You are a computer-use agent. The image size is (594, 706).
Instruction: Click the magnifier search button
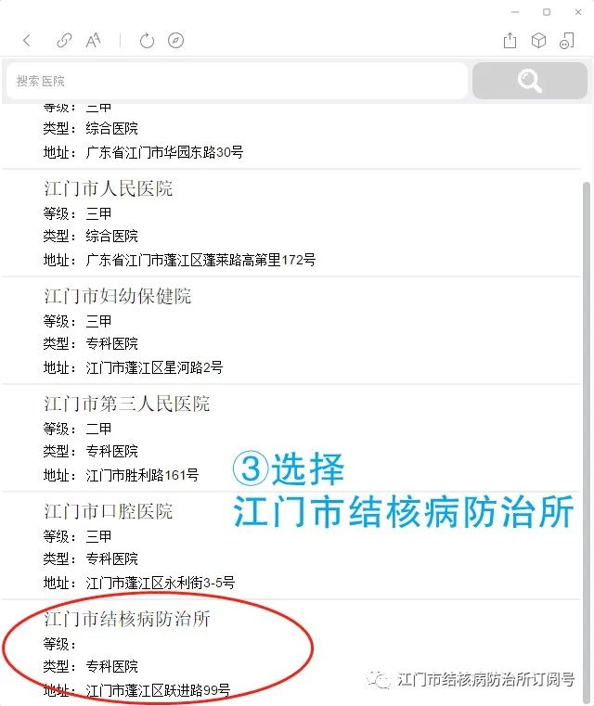[530, 81]
